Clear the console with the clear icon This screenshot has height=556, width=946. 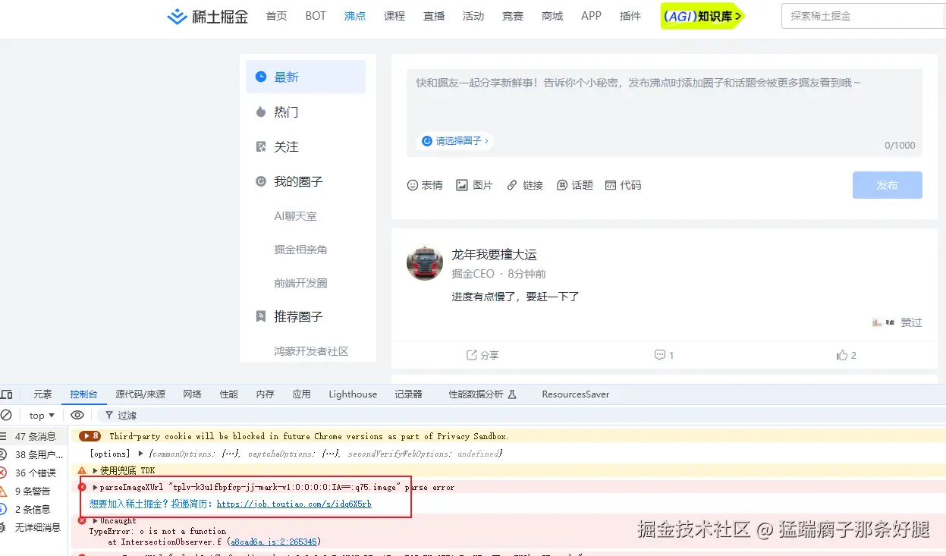coord(7,415)
